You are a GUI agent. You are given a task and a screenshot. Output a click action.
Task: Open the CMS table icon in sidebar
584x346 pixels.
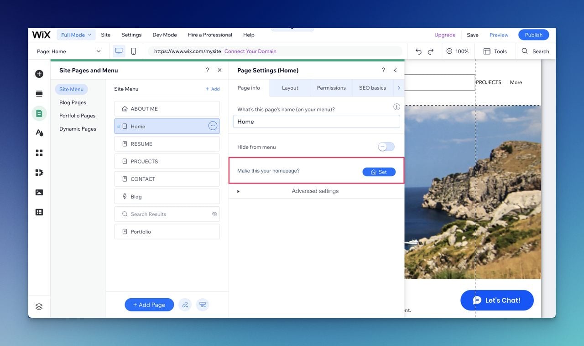point(39,212)
